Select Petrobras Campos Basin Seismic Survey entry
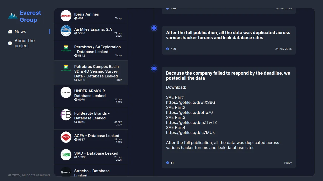Image resolution: width=323 pixels, height=181 pixels. coord(96,71)
